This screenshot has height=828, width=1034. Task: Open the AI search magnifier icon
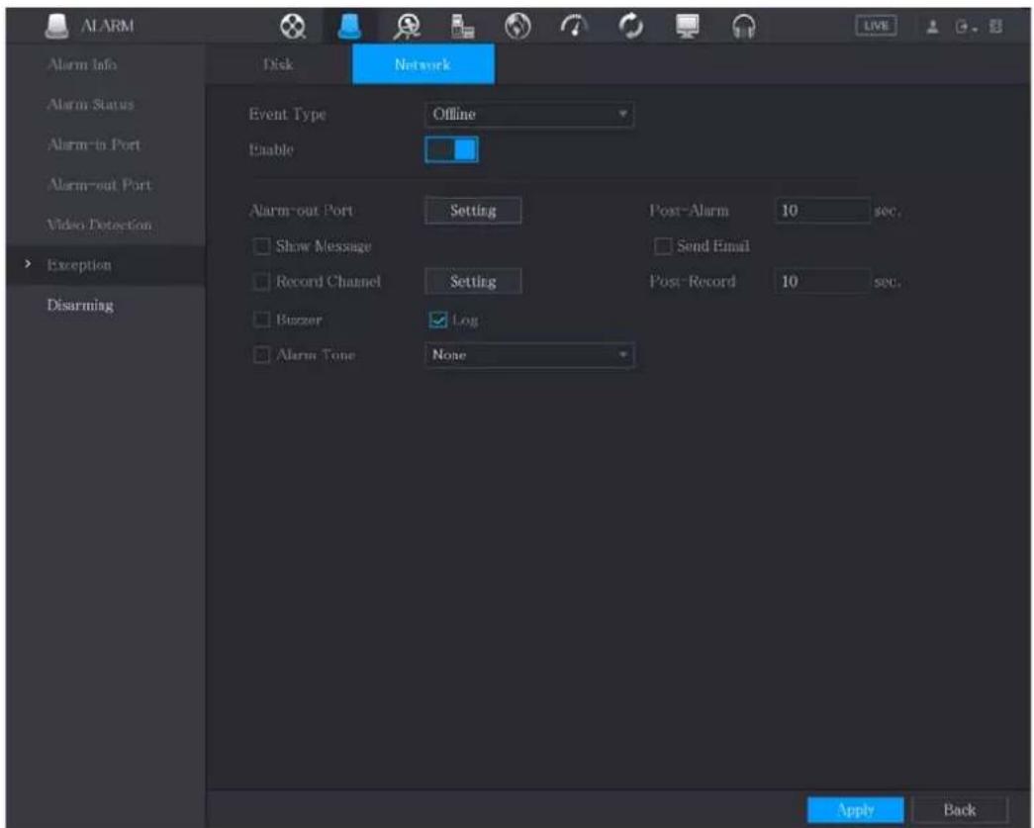tap(407, 27)
